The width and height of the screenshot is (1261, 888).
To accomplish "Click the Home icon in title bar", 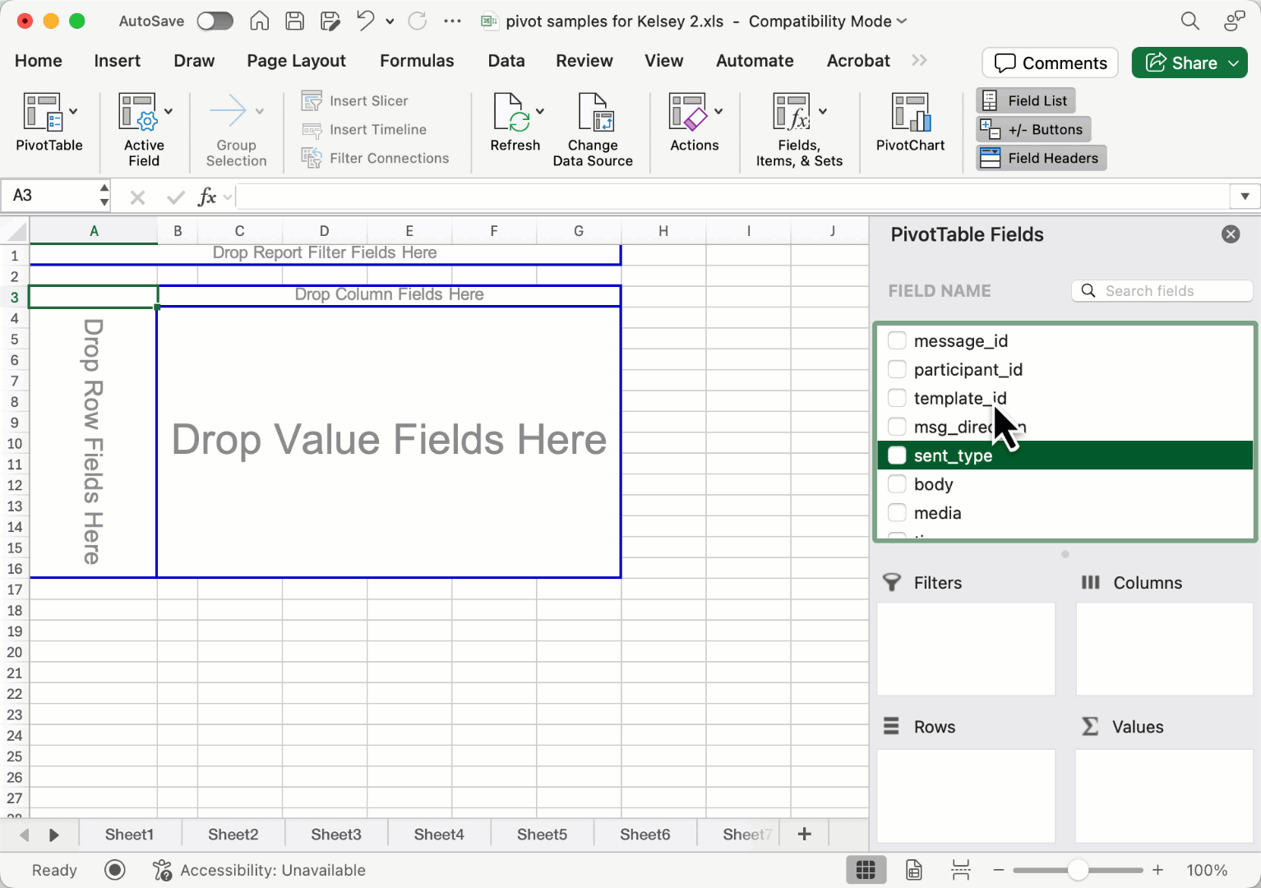I will 260,21.
